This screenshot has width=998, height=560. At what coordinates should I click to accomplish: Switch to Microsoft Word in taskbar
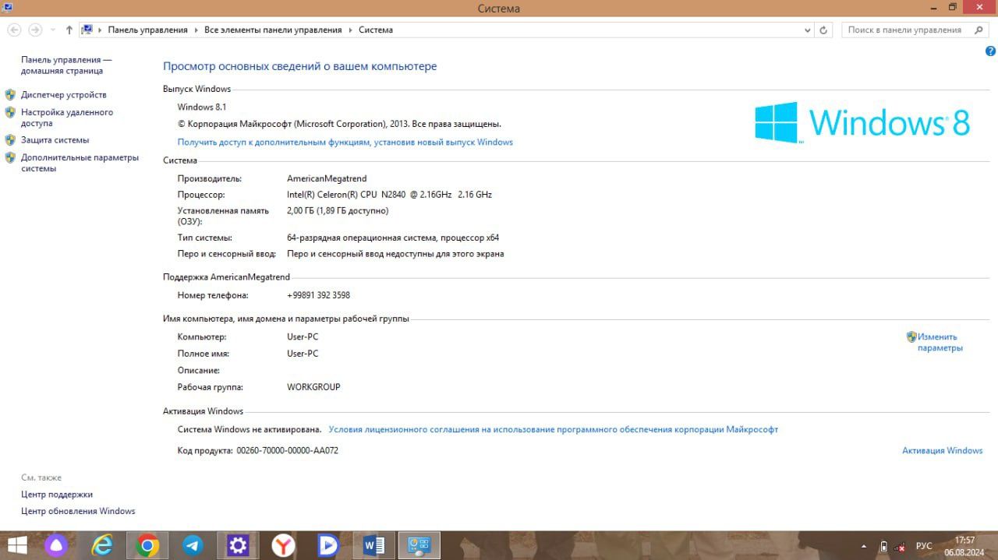(373, 545)
